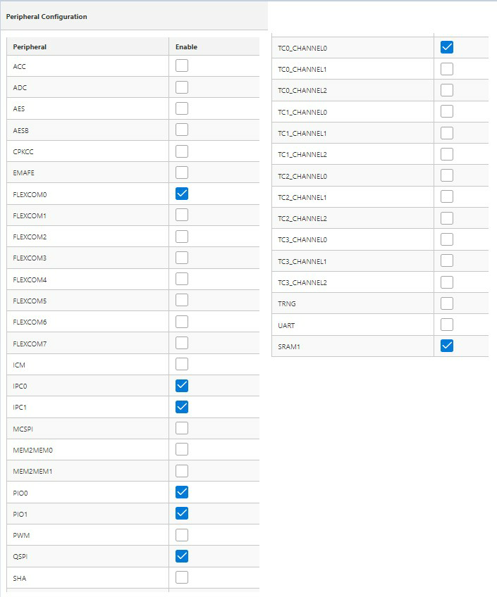This screenshot has height=597, width=497.
Task: Tick the ADC enable checkbox
Action: click(182, 87)
